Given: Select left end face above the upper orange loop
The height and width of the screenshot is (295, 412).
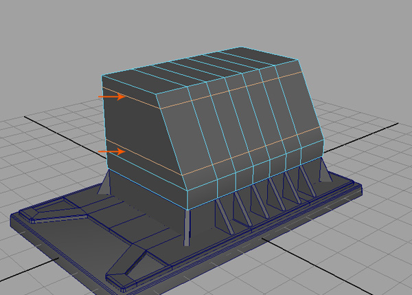Looking at the screenshot, I should 130,89.
